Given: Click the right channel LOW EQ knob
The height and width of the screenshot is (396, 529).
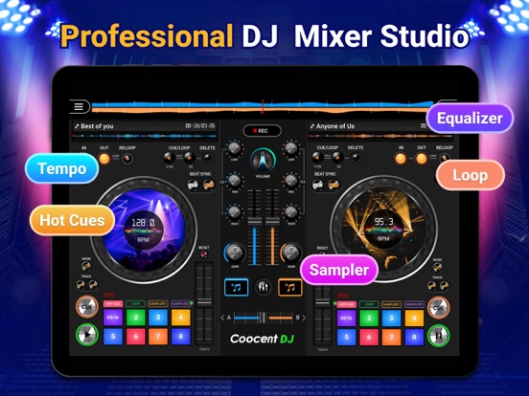Looking at the screenshot, I should pyautogui.click(x=290, y=148).
